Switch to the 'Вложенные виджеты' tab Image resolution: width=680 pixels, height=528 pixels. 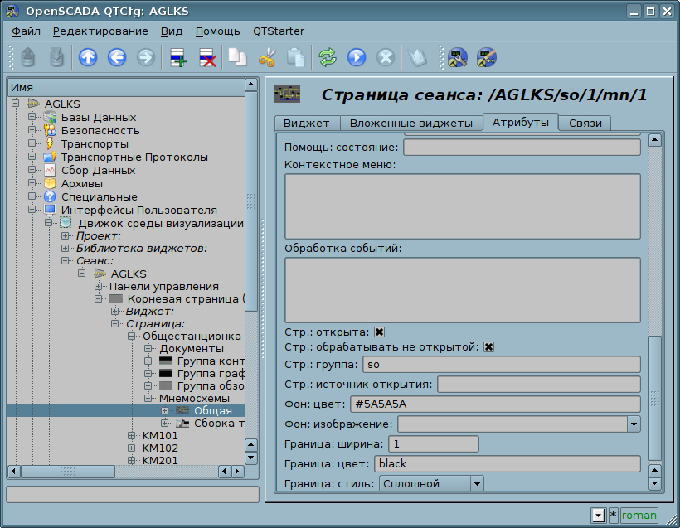pyautogui.click(x=410, y=124)
